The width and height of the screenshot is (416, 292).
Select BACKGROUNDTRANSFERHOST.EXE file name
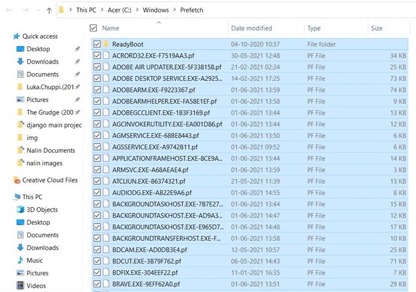166,238
